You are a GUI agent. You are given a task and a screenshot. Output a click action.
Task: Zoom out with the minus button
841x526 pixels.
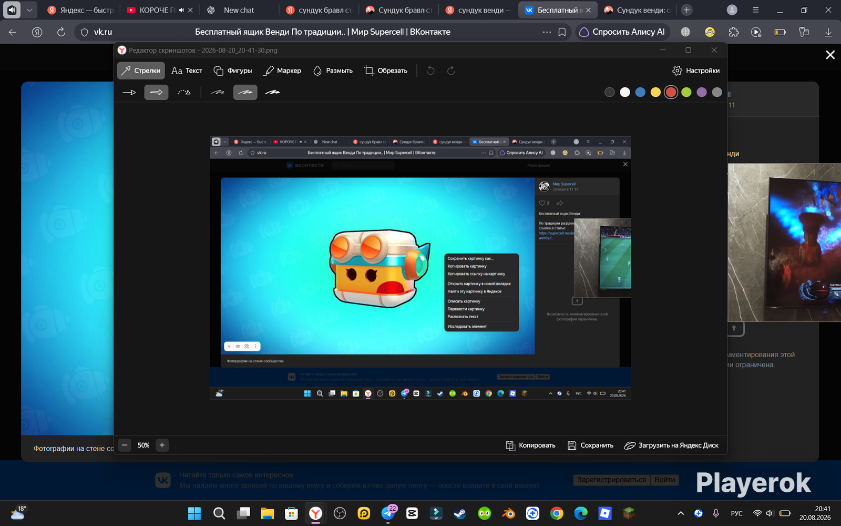(125, 445)
